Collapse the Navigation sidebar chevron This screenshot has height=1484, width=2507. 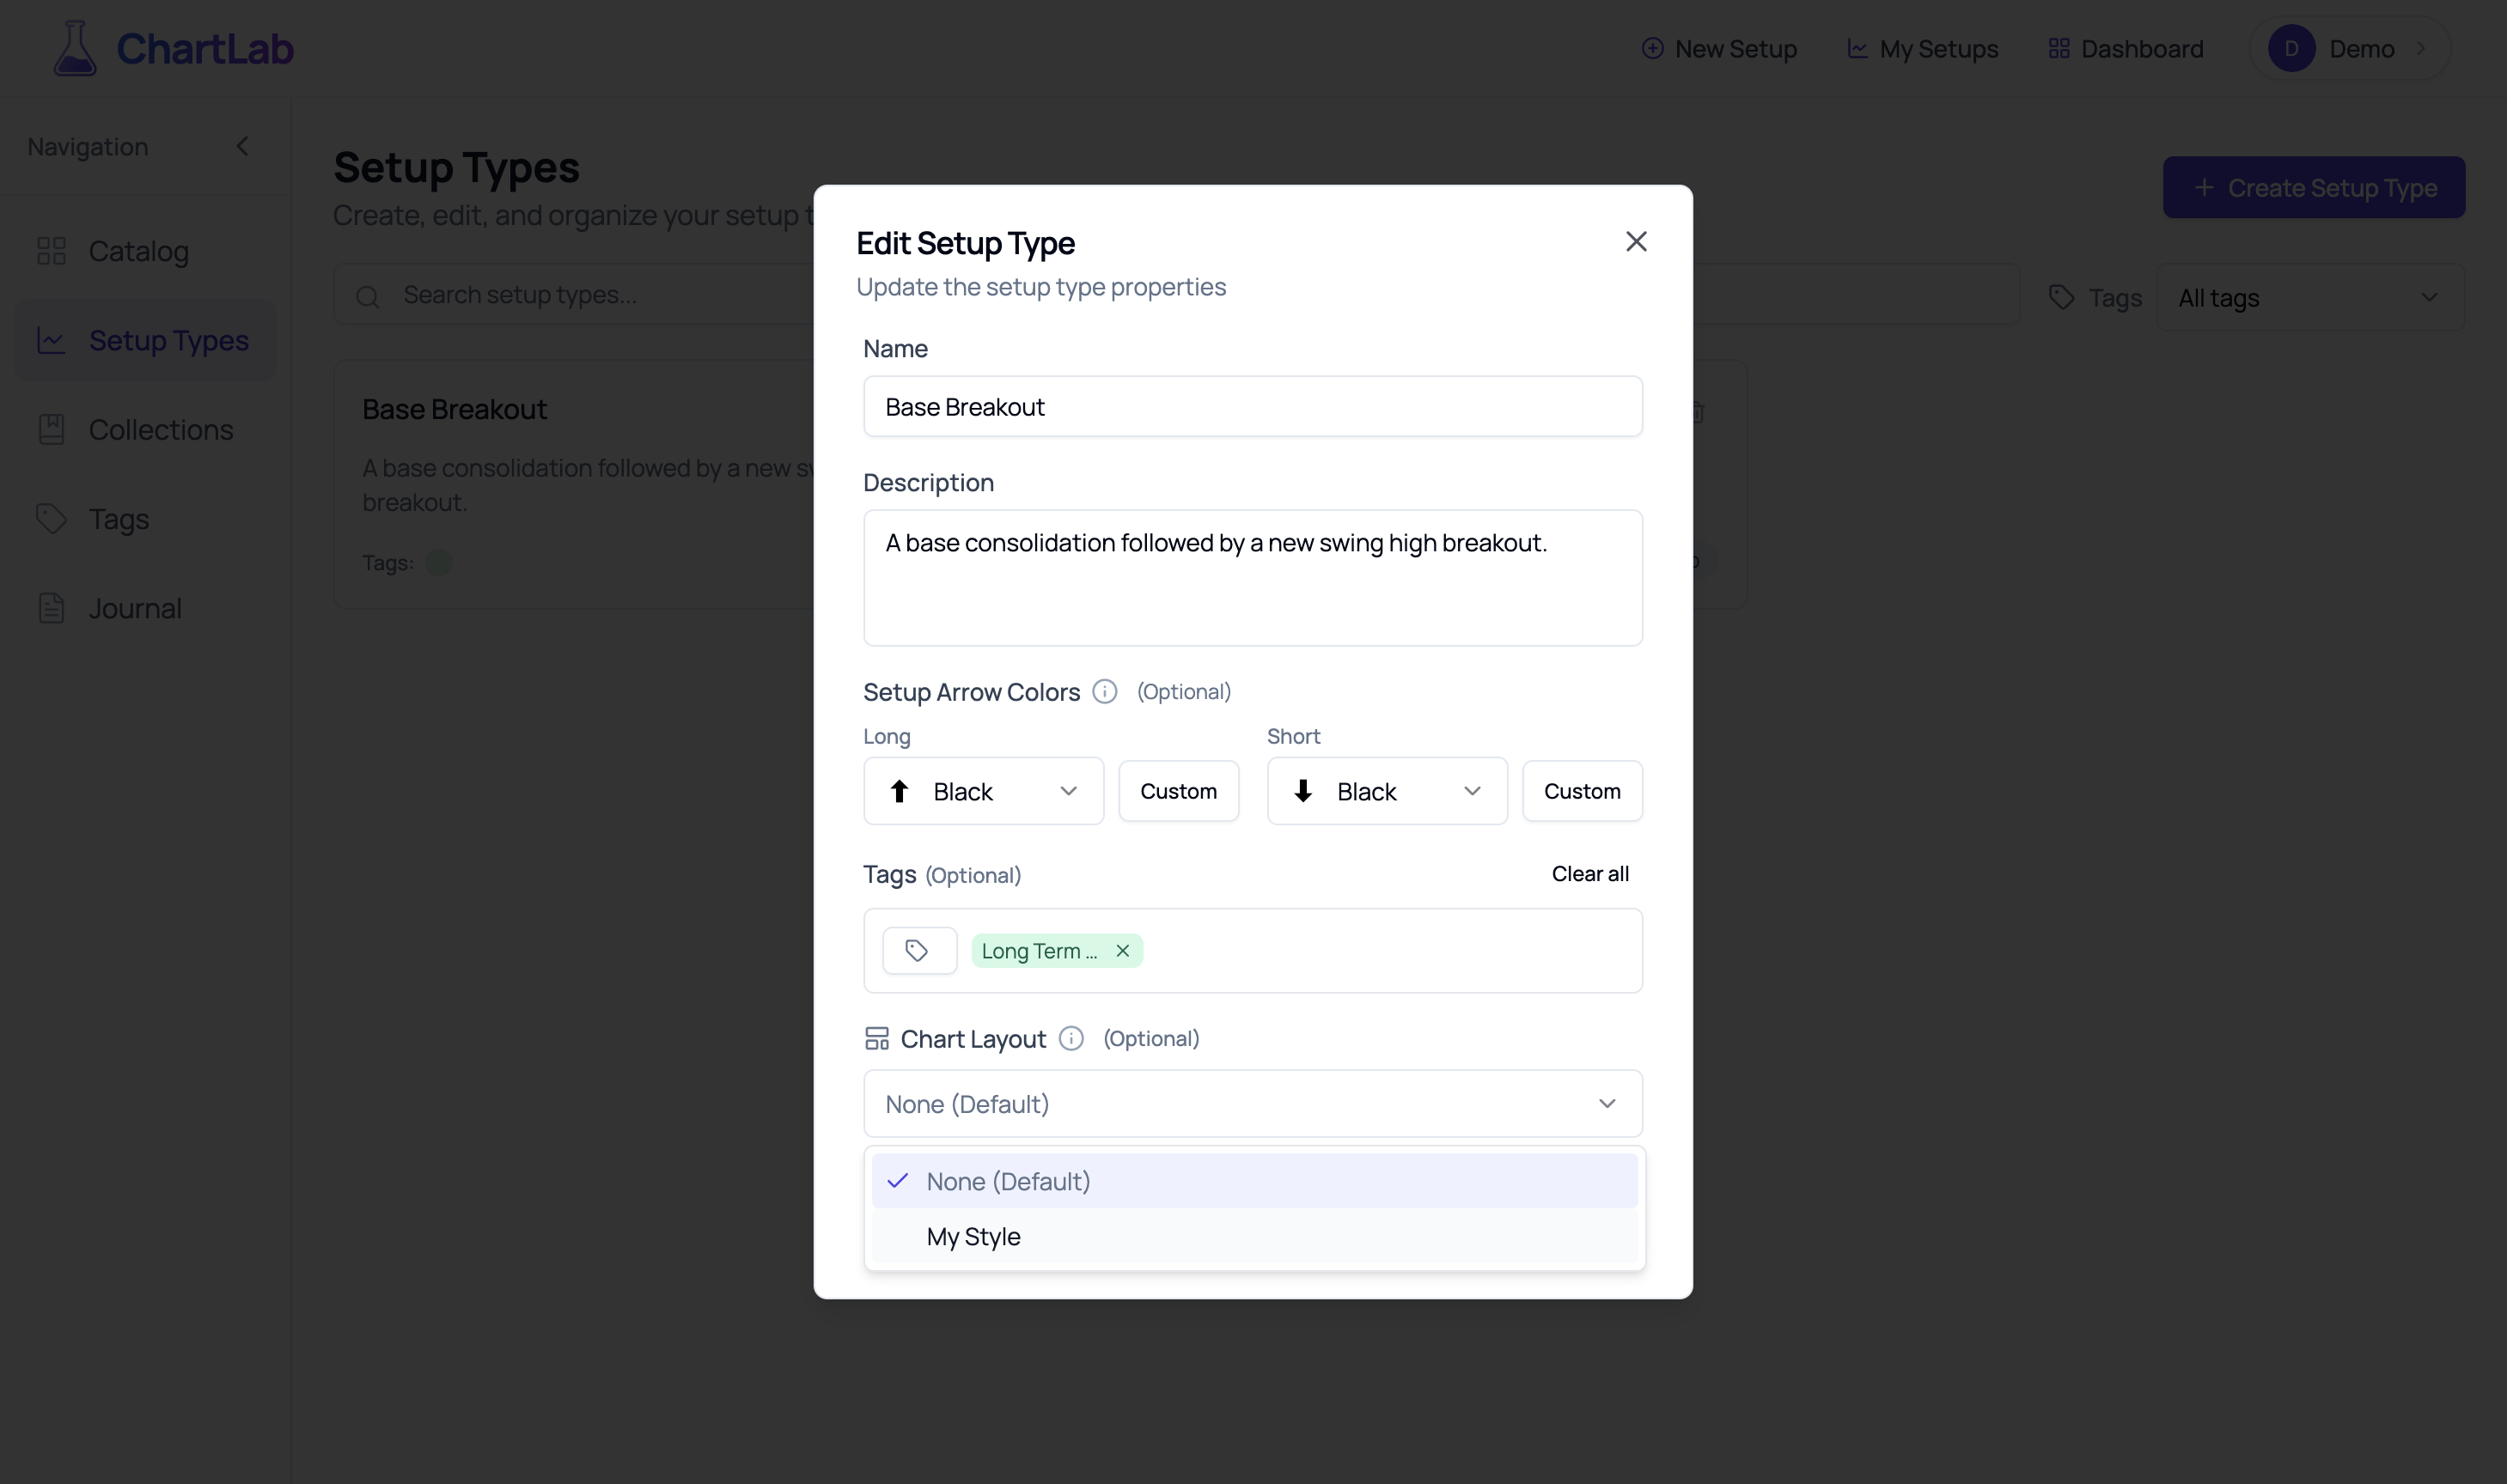point(242,146)
